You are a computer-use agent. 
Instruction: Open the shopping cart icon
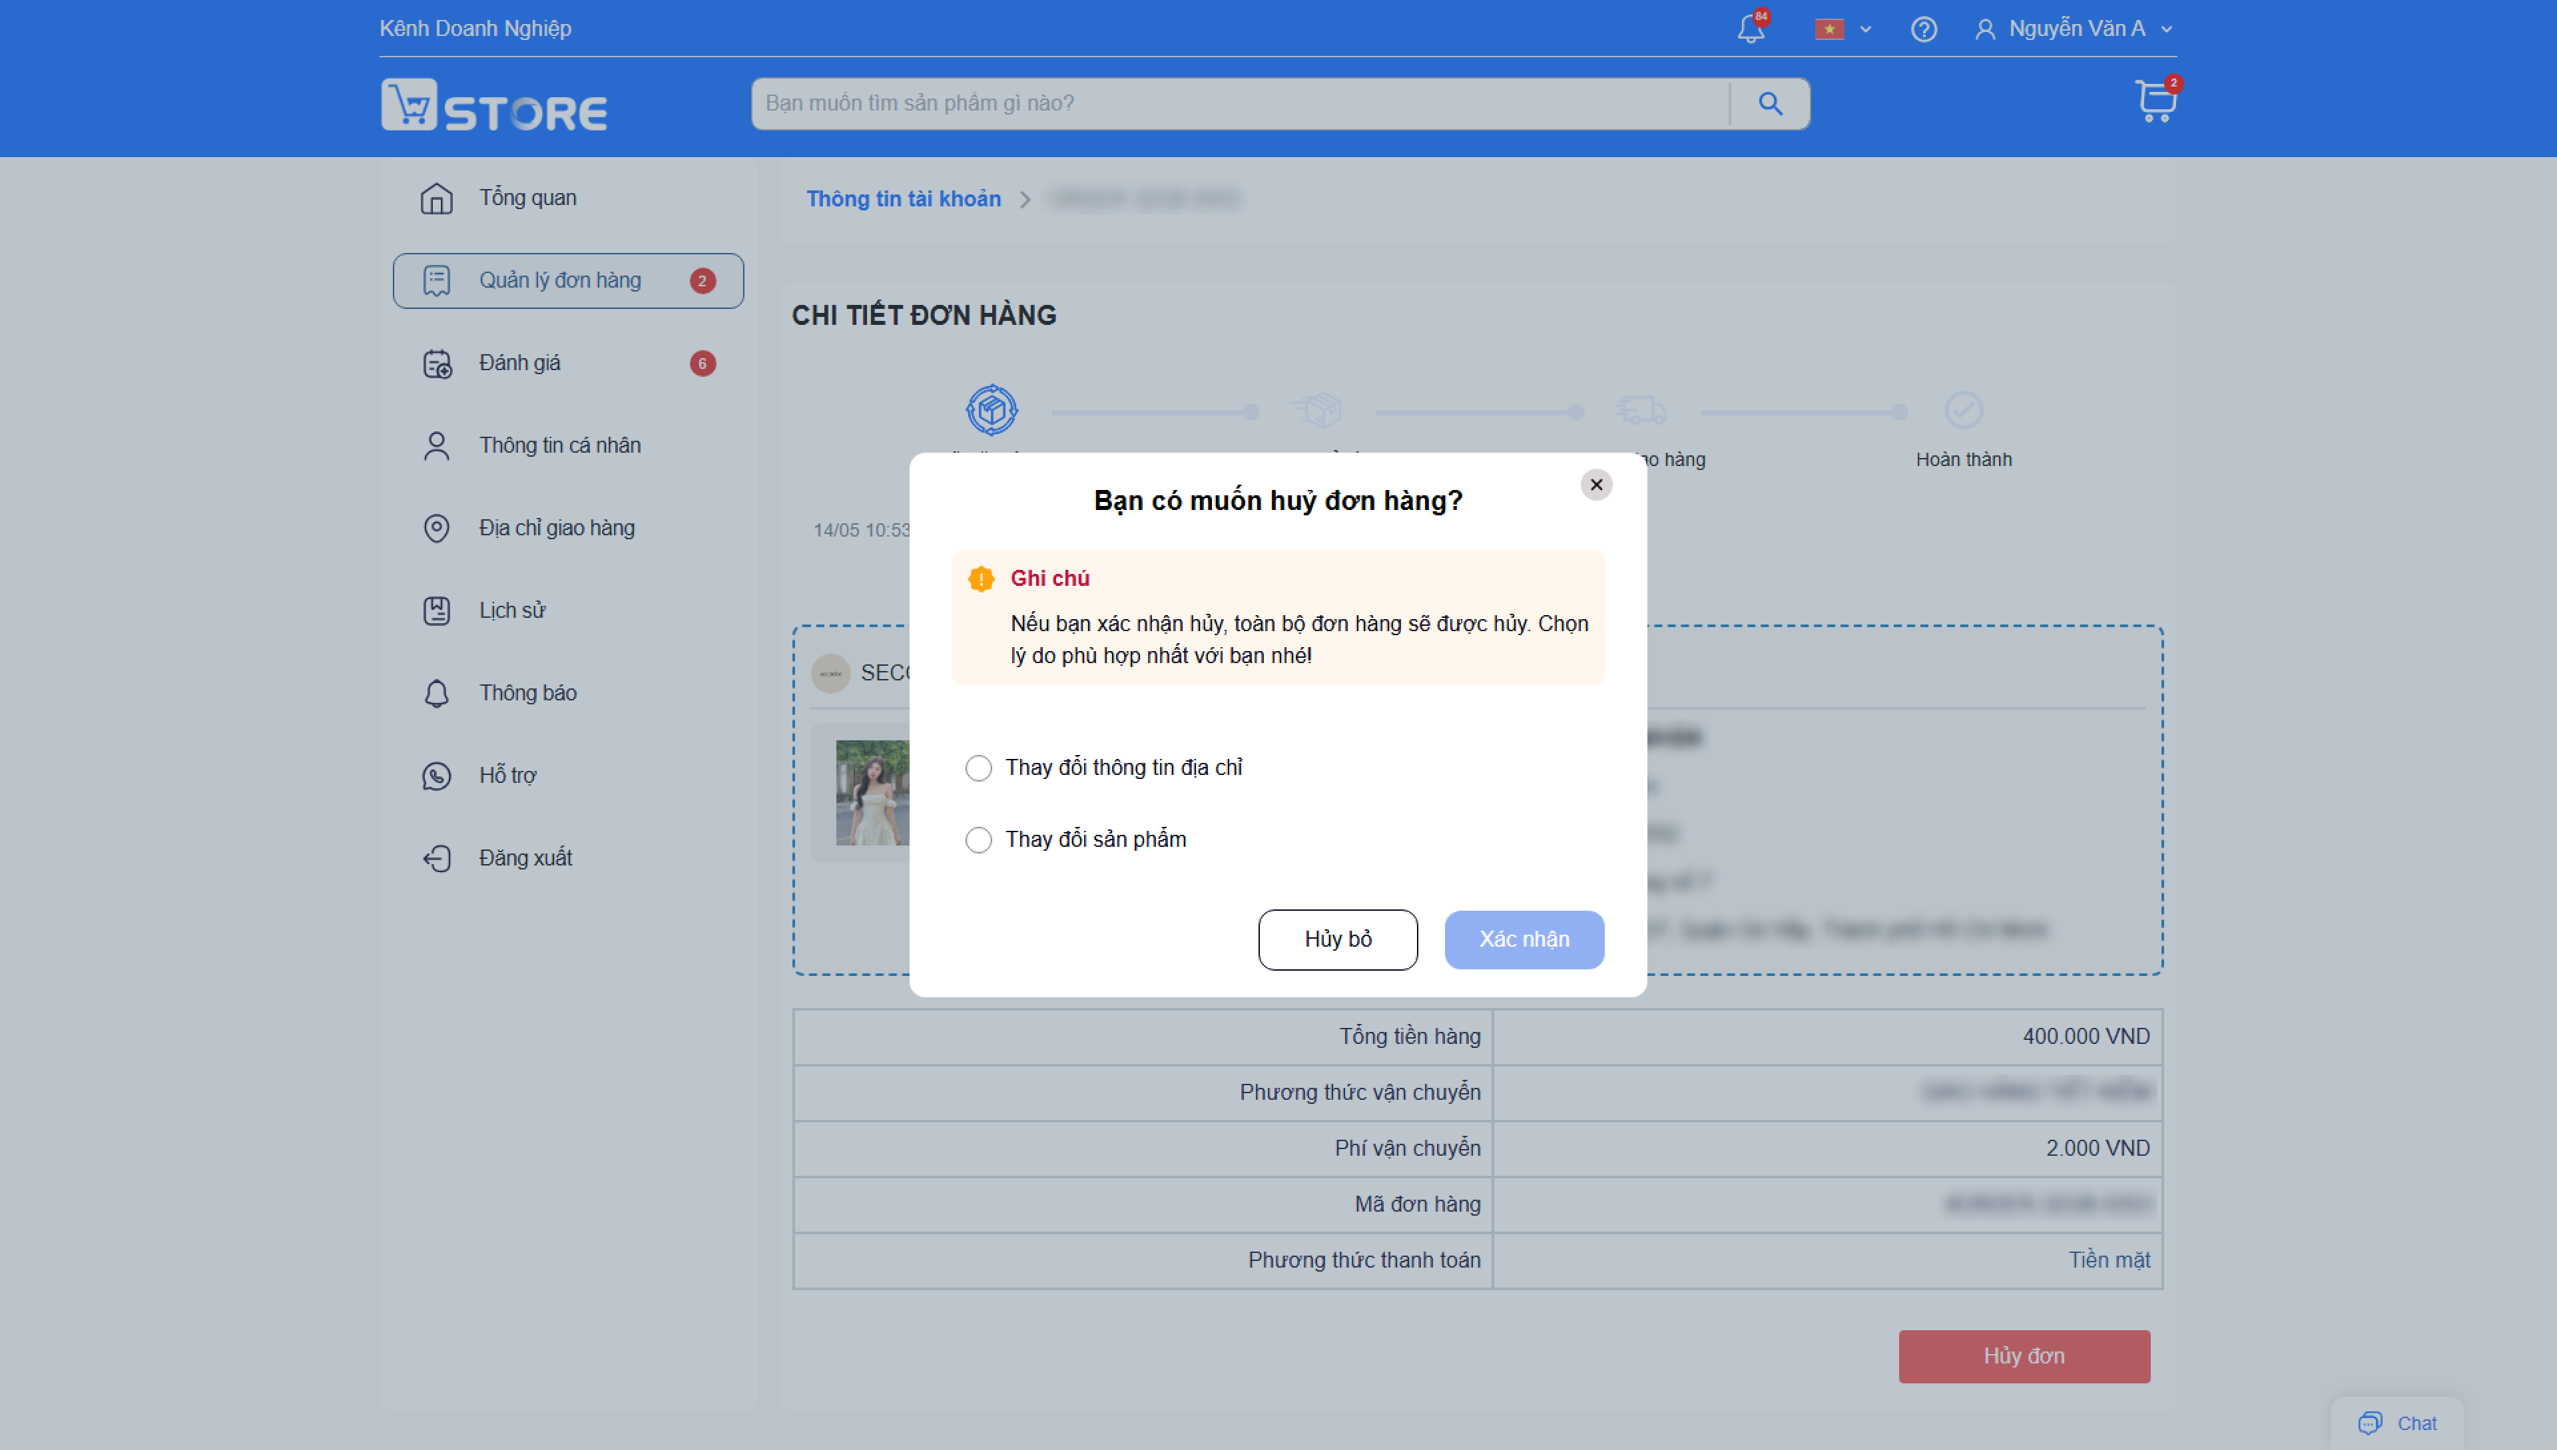[2155, 102]
